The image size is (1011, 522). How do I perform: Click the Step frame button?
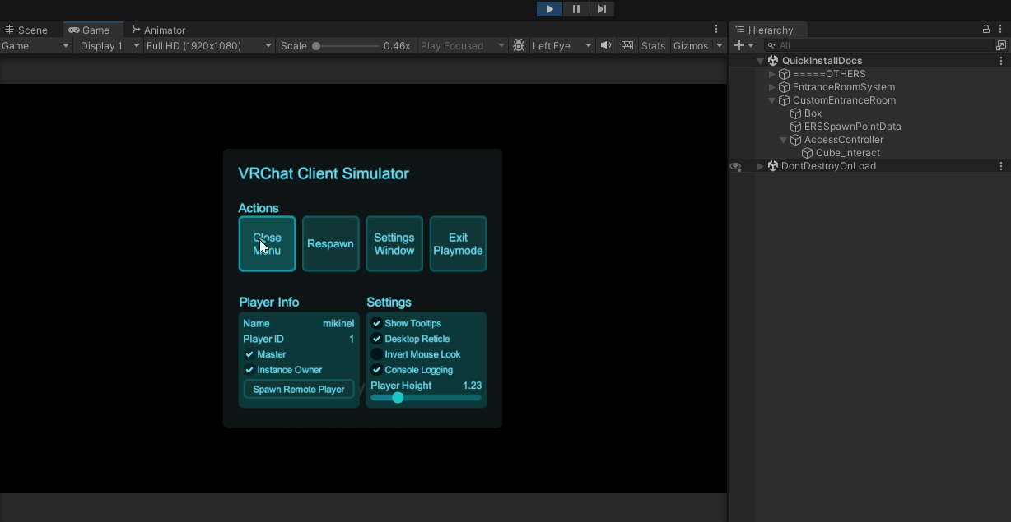click(x=602, y=9)
